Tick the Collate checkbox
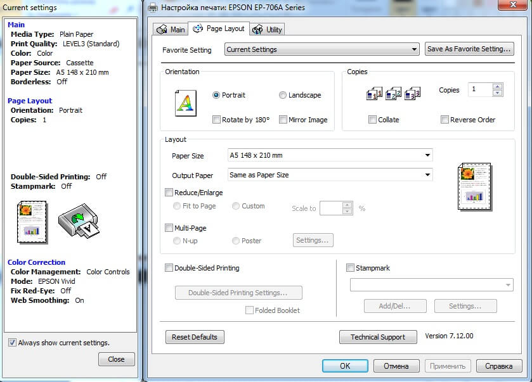The height and width of the screenshot is (382, 532). tap(372, 120)
